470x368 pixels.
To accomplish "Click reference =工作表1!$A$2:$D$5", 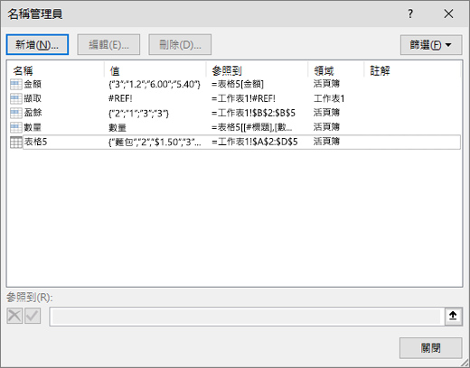I will pos(255,142).
